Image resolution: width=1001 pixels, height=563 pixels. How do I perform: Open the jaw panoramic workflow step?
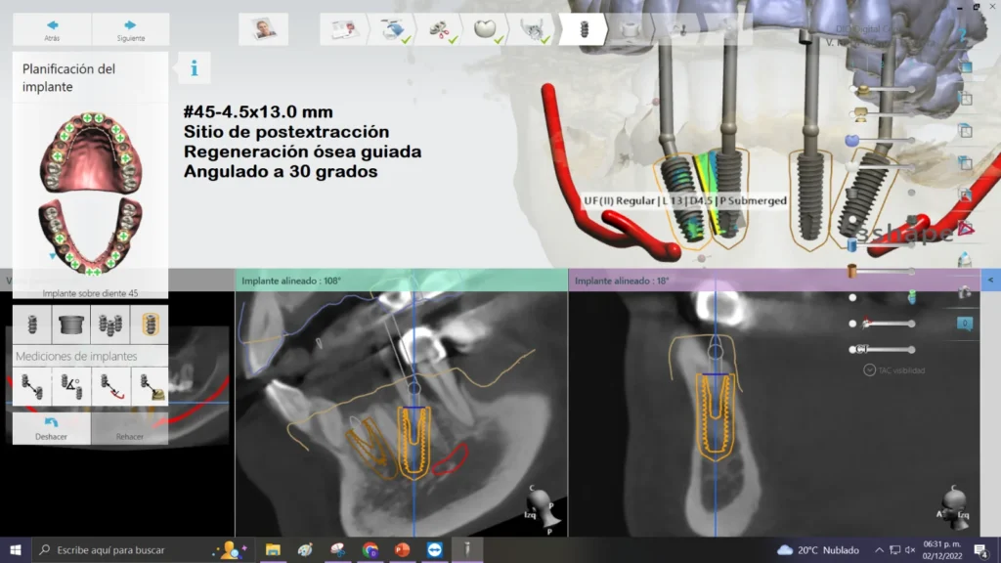coord(533,29)
